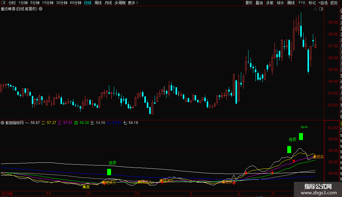Select the 月线 monthly period
Viewport: 342px width, 197px height.
[108, 3]
